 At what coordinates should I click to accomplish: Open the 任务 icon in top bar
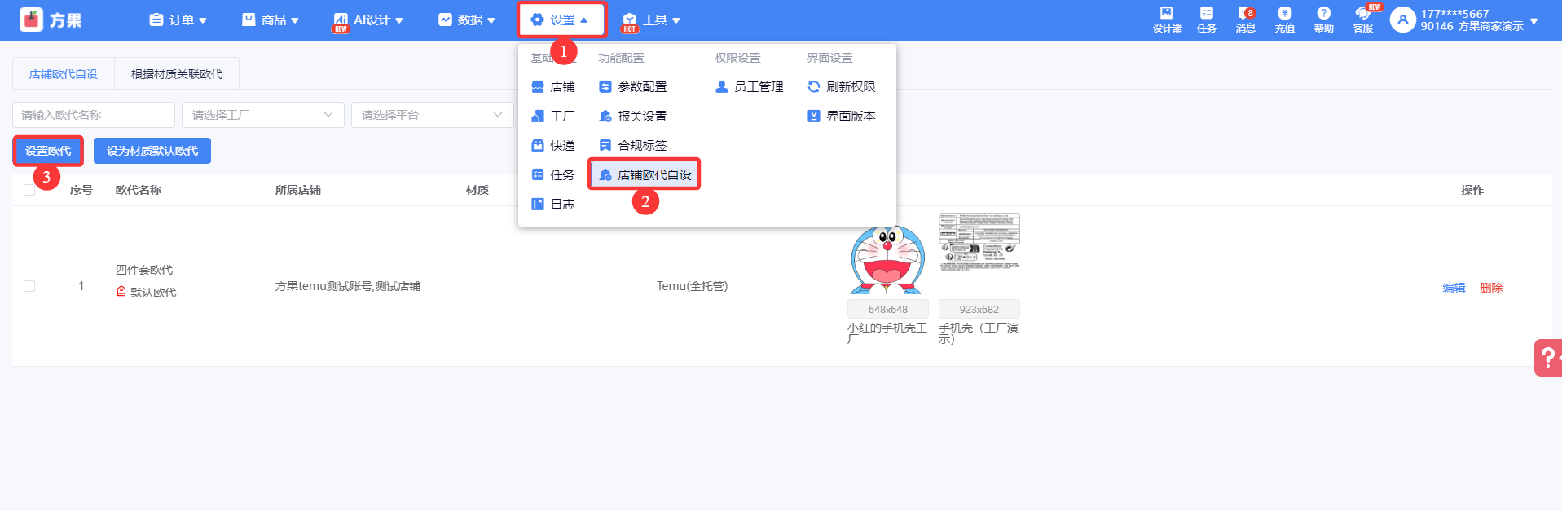click(x=1206, y=20)
